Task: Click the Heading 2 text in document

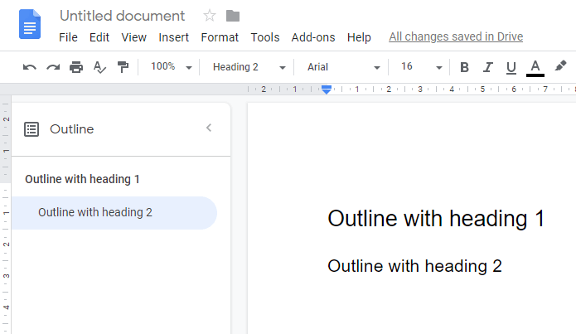Action: click(x=414, y=266)
